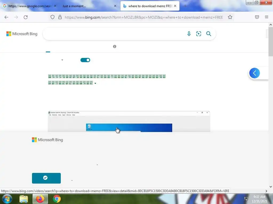This screenshot has height=204, width=273.
Task: Open the VirtualBox video thumbnail
Action: click(129, 121)
